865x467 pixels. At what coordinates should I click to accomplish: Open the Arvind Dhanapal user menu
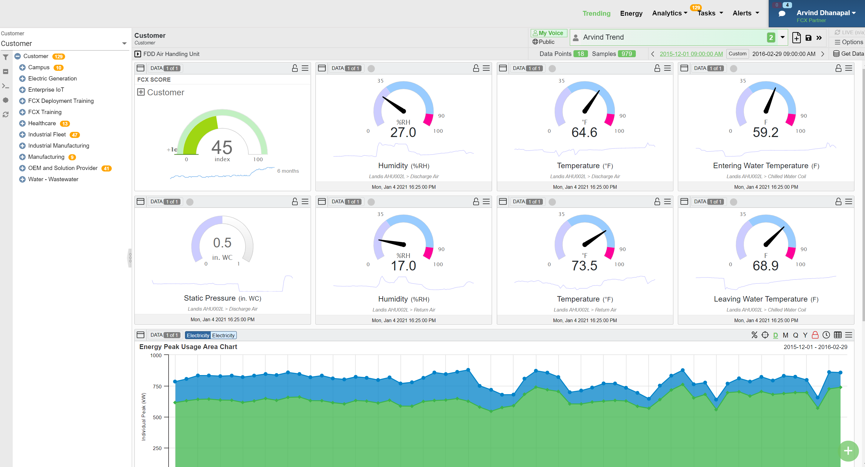(826, 13)
